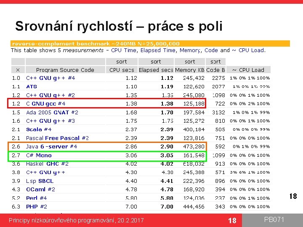The image size is (303, 227).
Task: Open the CPU Load link in description
Action: tap(251, 50)
